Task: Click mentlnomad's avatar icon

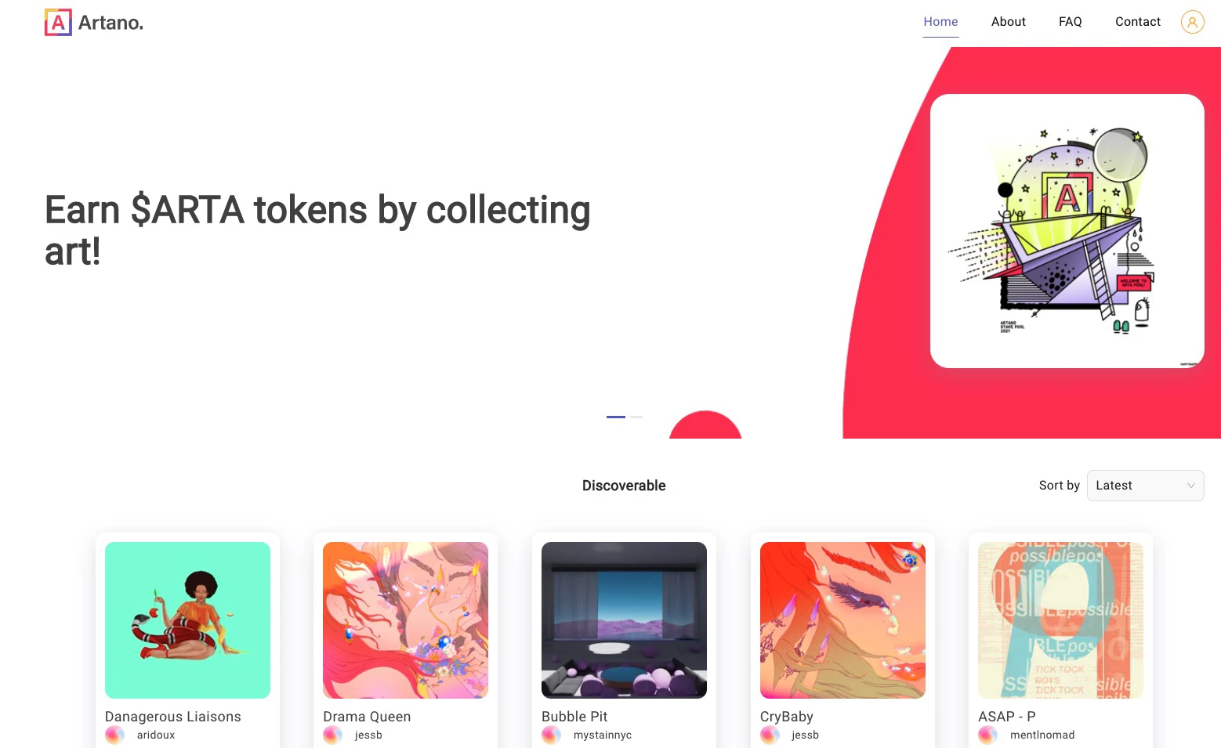Action: point(987,735)
